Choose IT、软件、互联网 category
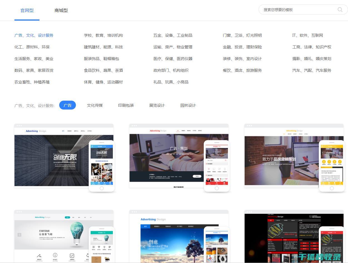Image resolution: width=348 pixels, height=263 pixels. pyautogui.click(x=308, y=35)
